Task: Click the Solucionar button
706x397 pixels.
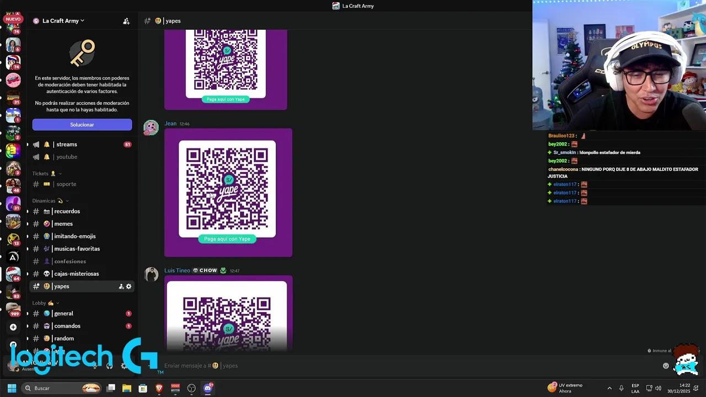Action: tap(82, 125)
